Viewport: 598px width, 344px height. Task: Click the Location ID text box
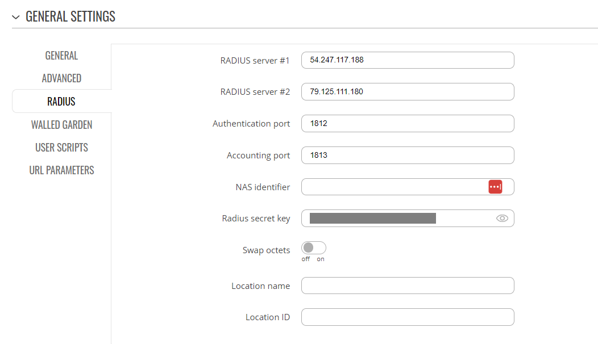tap(407, 317)
